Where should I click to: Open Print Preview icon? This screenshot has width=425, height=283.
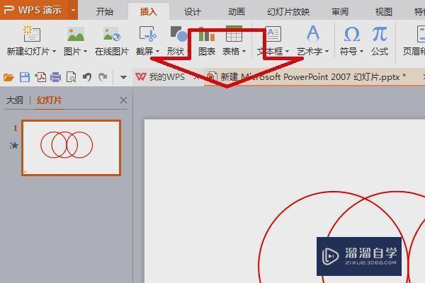pos(72,77)
